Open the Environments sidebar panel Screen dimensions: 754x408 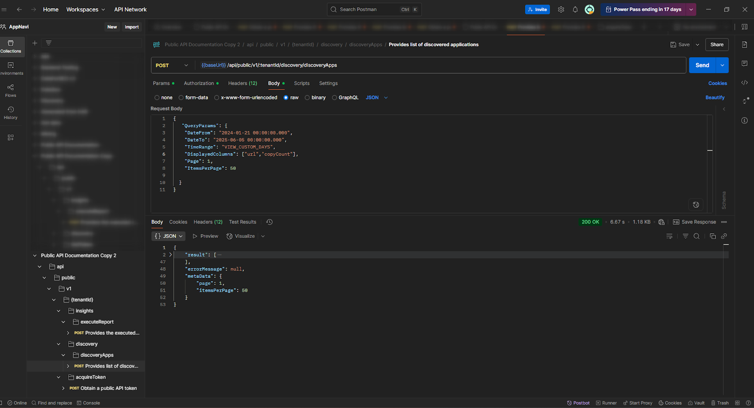click(11, 69)
